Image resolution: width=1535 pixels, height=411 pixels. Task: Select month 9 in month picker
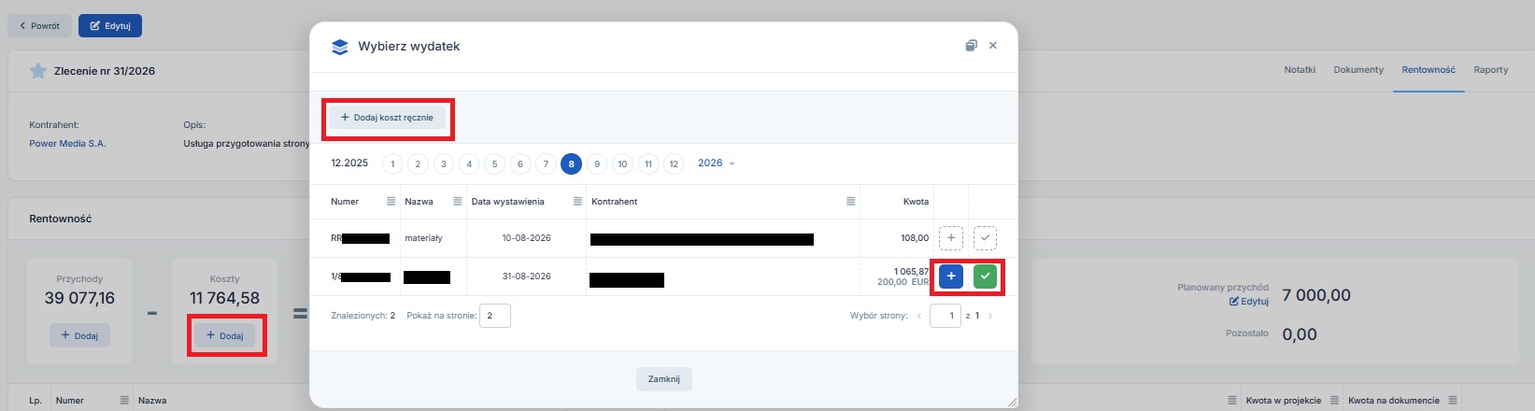(597, 164)
